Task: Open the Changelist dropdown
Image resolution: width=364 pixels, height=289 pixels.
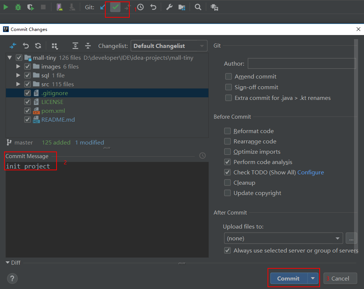Action: [169, 46]
